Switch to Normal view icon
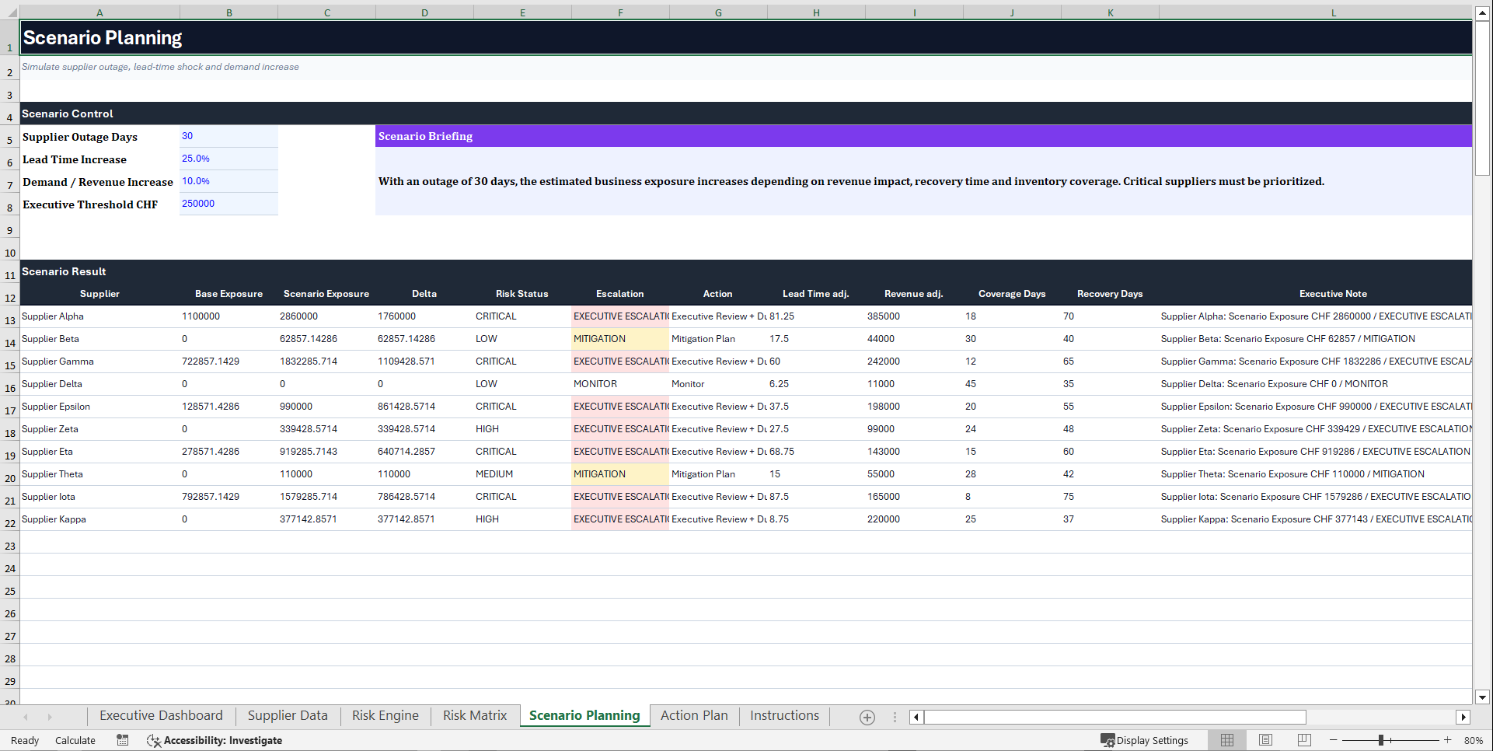The height and width of the screenshot is (751, 1493). [1227, 740]
